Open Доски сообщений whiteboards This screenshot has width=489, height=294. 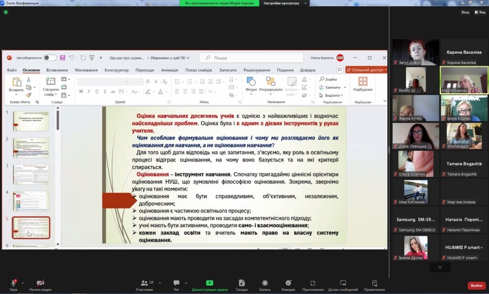coord(343,284)
